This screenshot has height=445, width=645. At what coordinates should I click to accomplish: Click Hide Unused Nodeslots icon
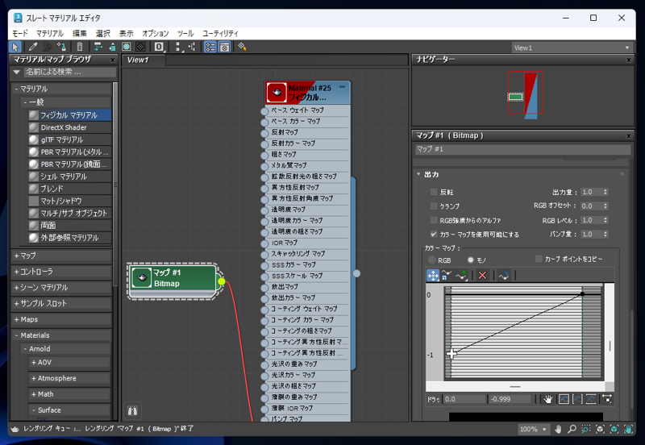pyautogui.click(x=112, y=47)
